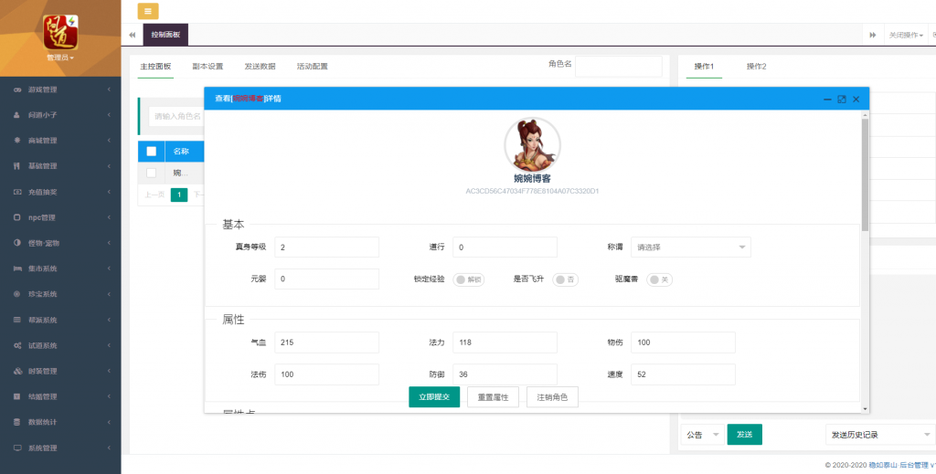Click the 重置属性 button
936x474 pixels.
click(x=493, y=396)
